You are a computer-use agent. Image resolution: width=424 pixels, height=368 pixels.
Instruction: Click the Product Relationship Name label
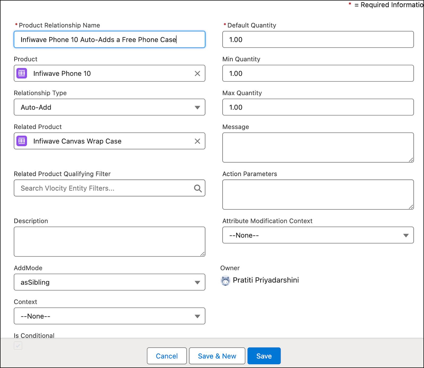click(x=59, y=25)
